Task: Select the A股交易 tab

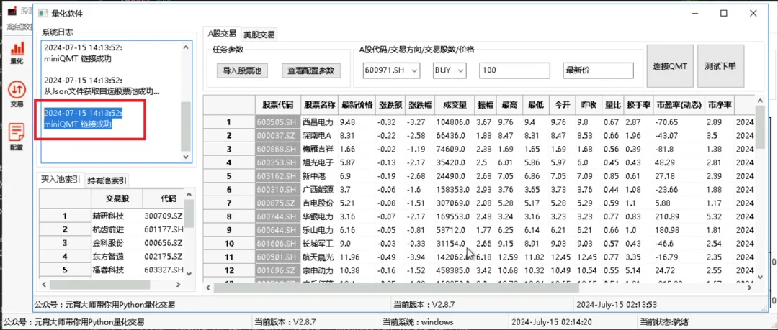Action: pos(223,33)
